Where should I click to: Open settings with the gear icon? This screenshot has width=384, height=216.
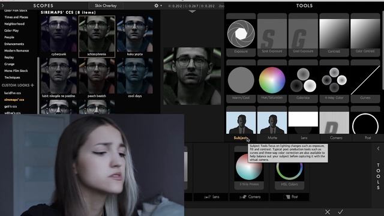156,5
